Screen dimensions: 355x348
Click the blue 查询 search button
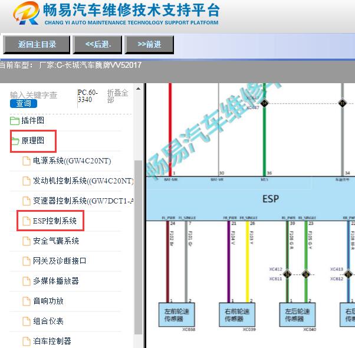tap(24, 104)
